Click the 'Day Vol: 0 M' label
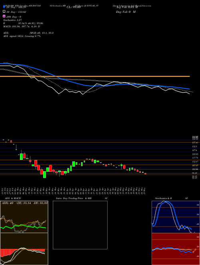 coord(126,12)
